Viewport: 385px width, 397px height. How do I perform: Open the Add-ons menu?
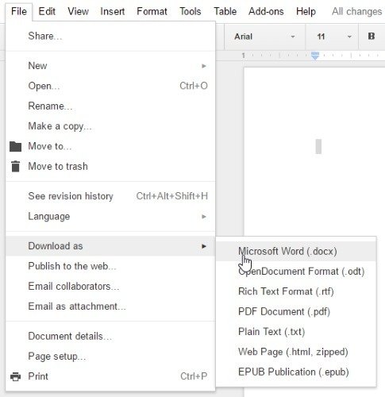(266, 11)
